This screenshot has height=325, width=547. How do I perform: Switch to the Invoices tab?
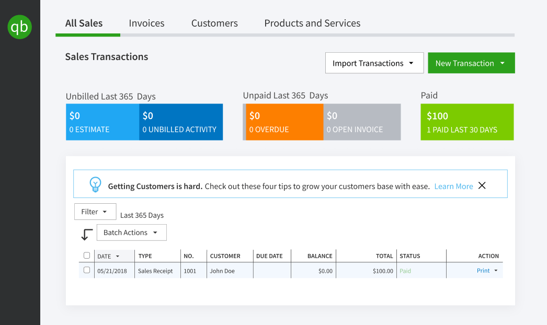146,23
